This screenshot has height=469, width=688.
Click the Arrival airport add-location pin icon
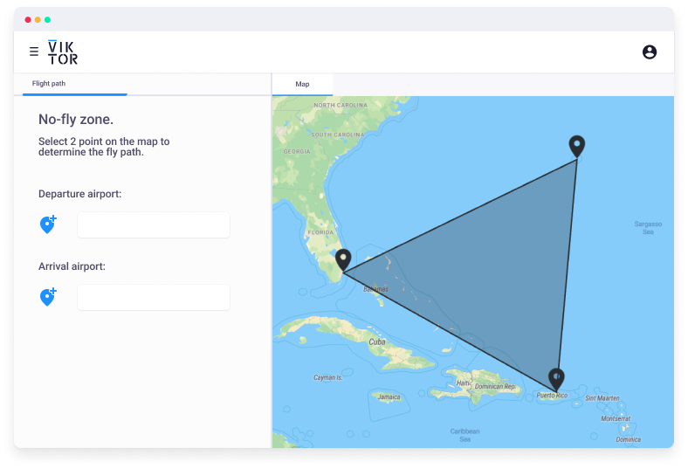48,297
